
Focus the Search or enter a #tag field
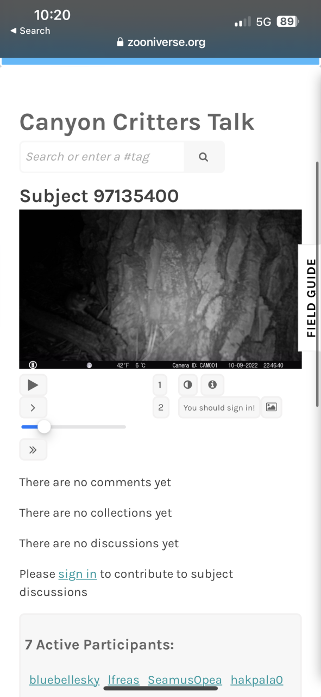click(102, 157)
